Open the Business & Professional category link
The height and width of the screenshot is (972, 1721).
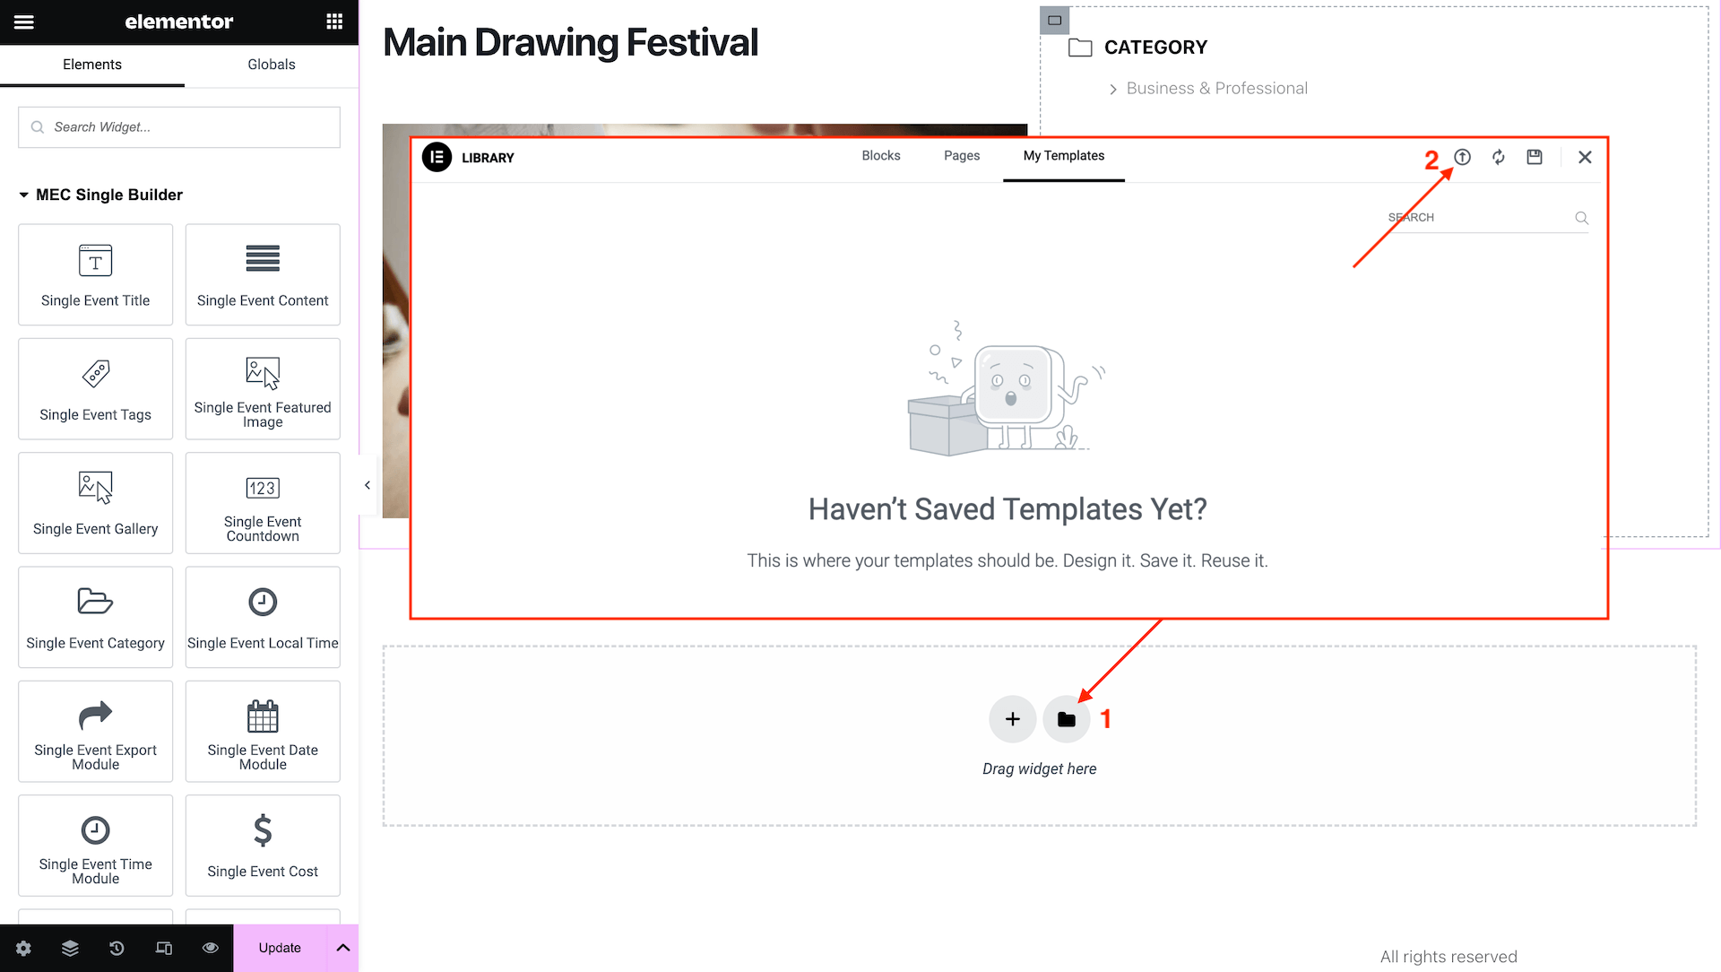click(1216, 88)
